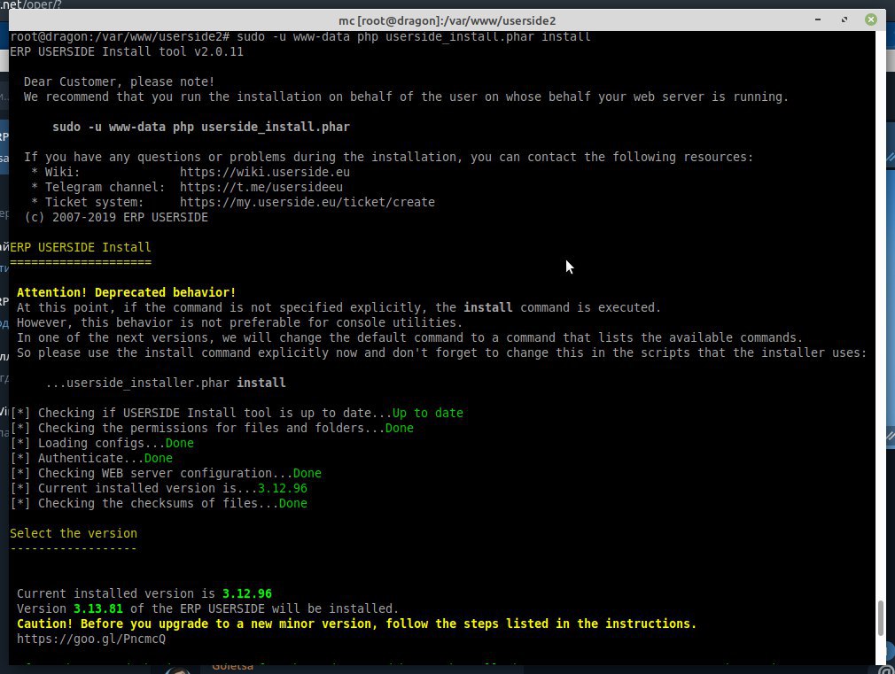Click 'Caution! Before you upgrade' warning line
Image resolution: width=895 pixels, height=674 pixels.
(x=357, y=624)
